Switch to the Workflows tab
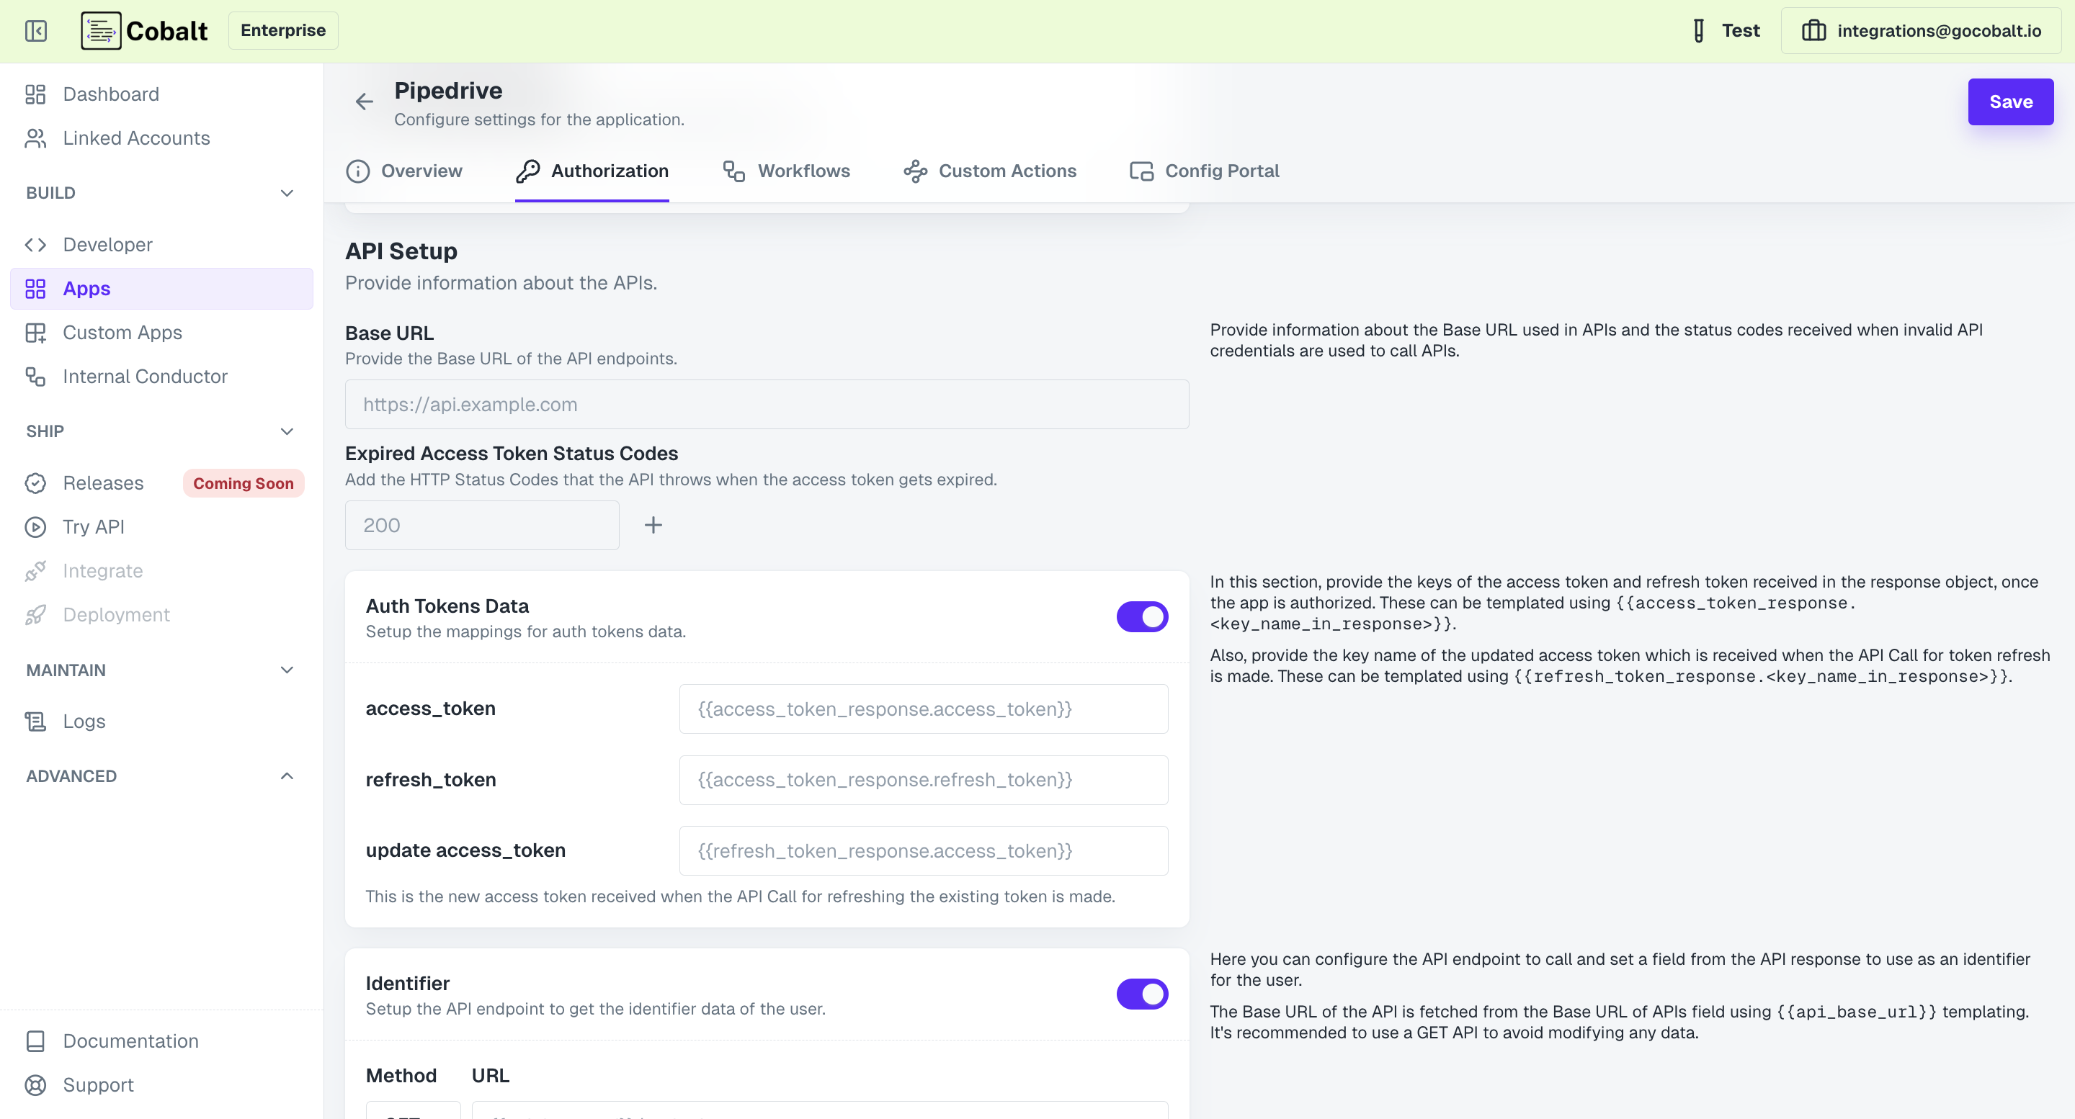This screenshot has height=1119, width=2075. pos(786,171)
